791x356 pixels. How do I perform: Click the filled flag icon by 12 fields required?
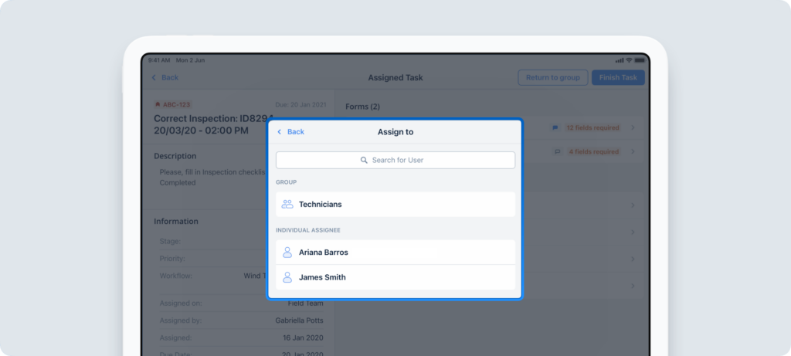tap(555, 127)
